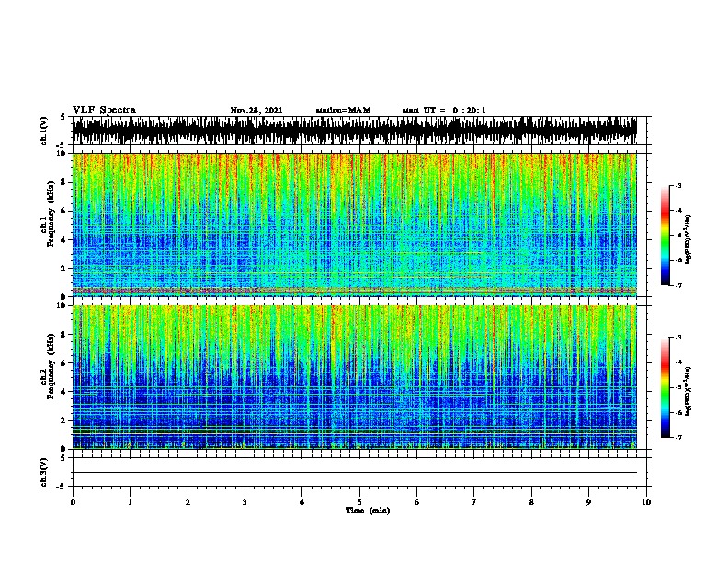This screenshot has height=563, width=728.
Task: Select the date text "Nov.28, 2021"
Action: click(x=256, y=110)
